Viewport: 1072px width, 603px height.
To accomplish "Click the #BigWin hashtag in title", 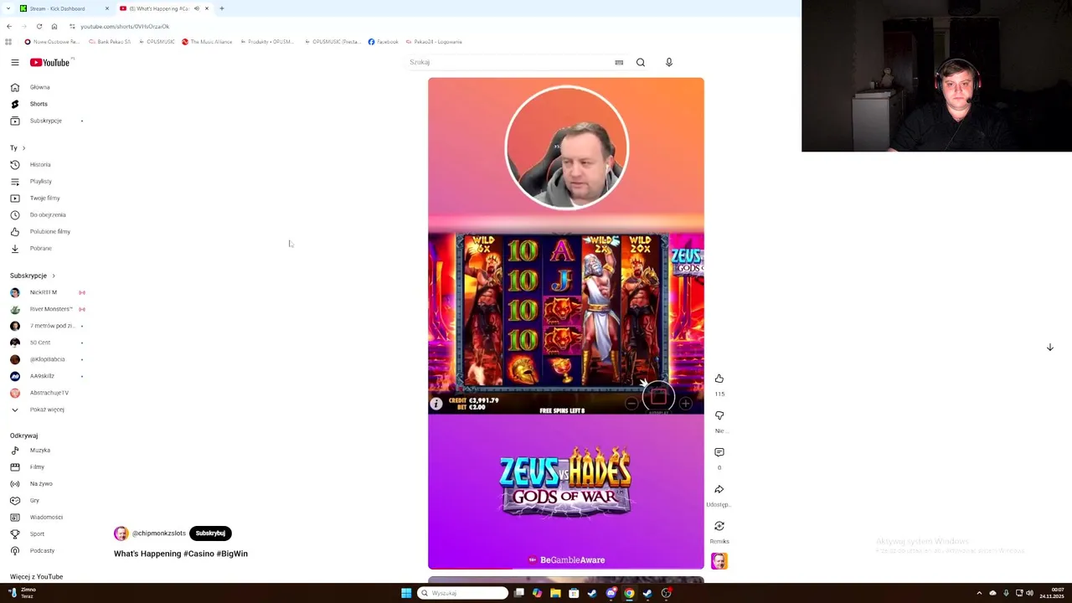I will [232, 554].
